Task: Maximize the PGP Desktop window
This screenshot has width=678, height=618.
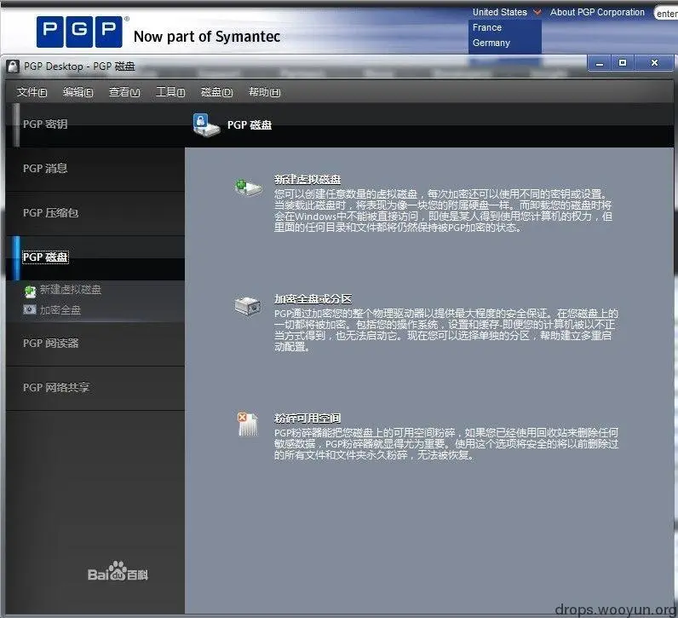Action: point(623,63)
